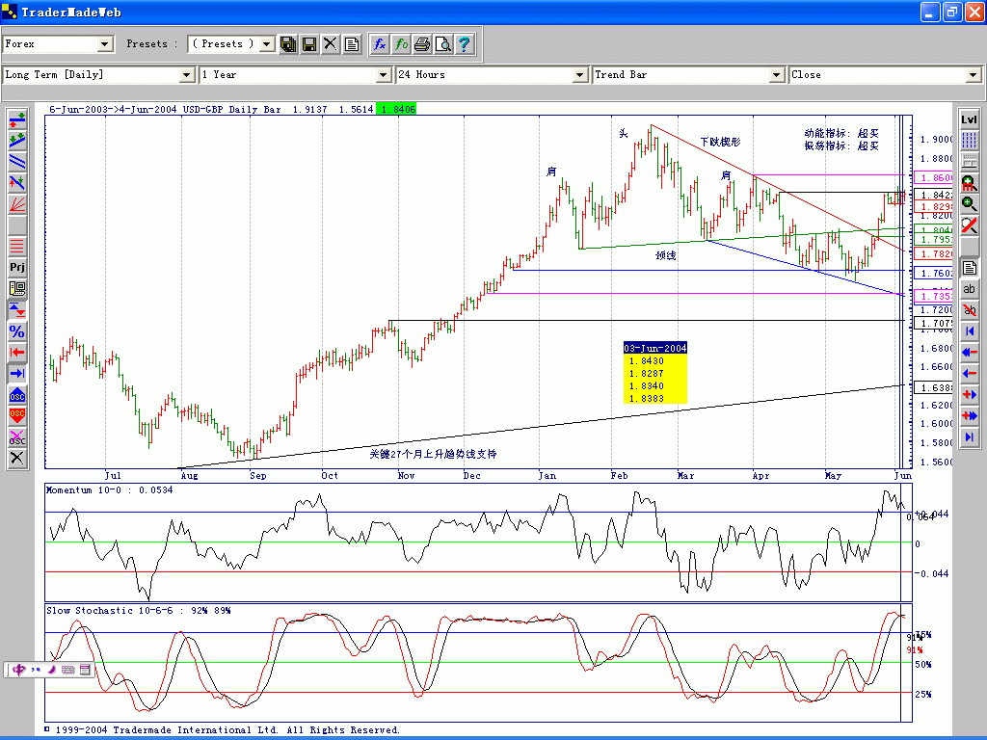Select the trendline with green arrows tool
Image resolution: width=987 pixels, height=740 pixels.
click(x=17, y=141)
